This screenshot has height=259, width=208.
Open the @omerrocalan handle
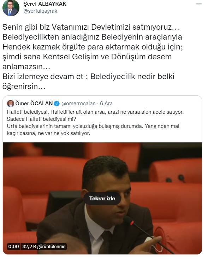pos(78,104)
